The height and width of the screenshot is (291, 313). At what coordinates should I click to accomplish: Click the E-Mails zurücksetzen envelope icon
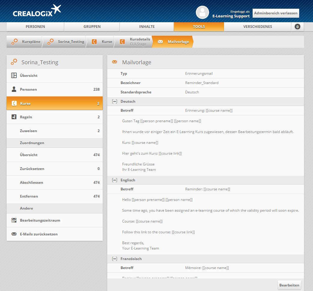(14, 234)
